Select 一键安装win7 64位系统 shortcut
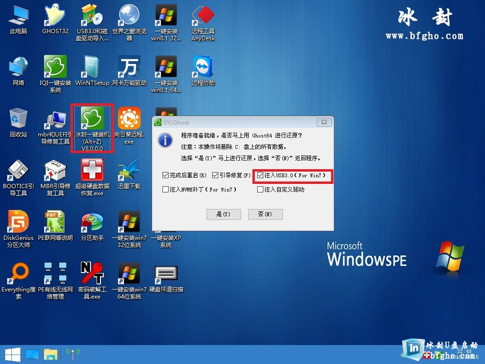485x364 pixels. tap(129, 281)
